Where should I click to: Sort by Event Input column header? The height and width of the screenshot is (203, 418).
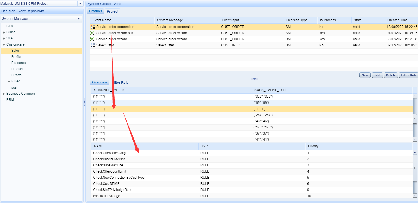pos(251,20)
